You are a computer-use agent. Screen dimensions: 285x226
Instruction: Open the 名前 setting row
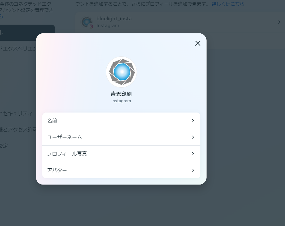[121, 121]
